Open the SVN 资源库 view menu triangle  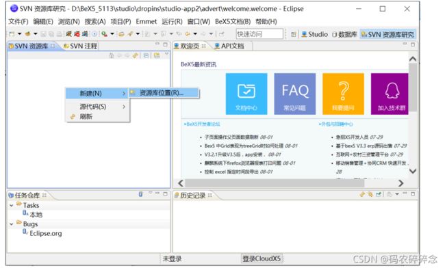[167, 53]
